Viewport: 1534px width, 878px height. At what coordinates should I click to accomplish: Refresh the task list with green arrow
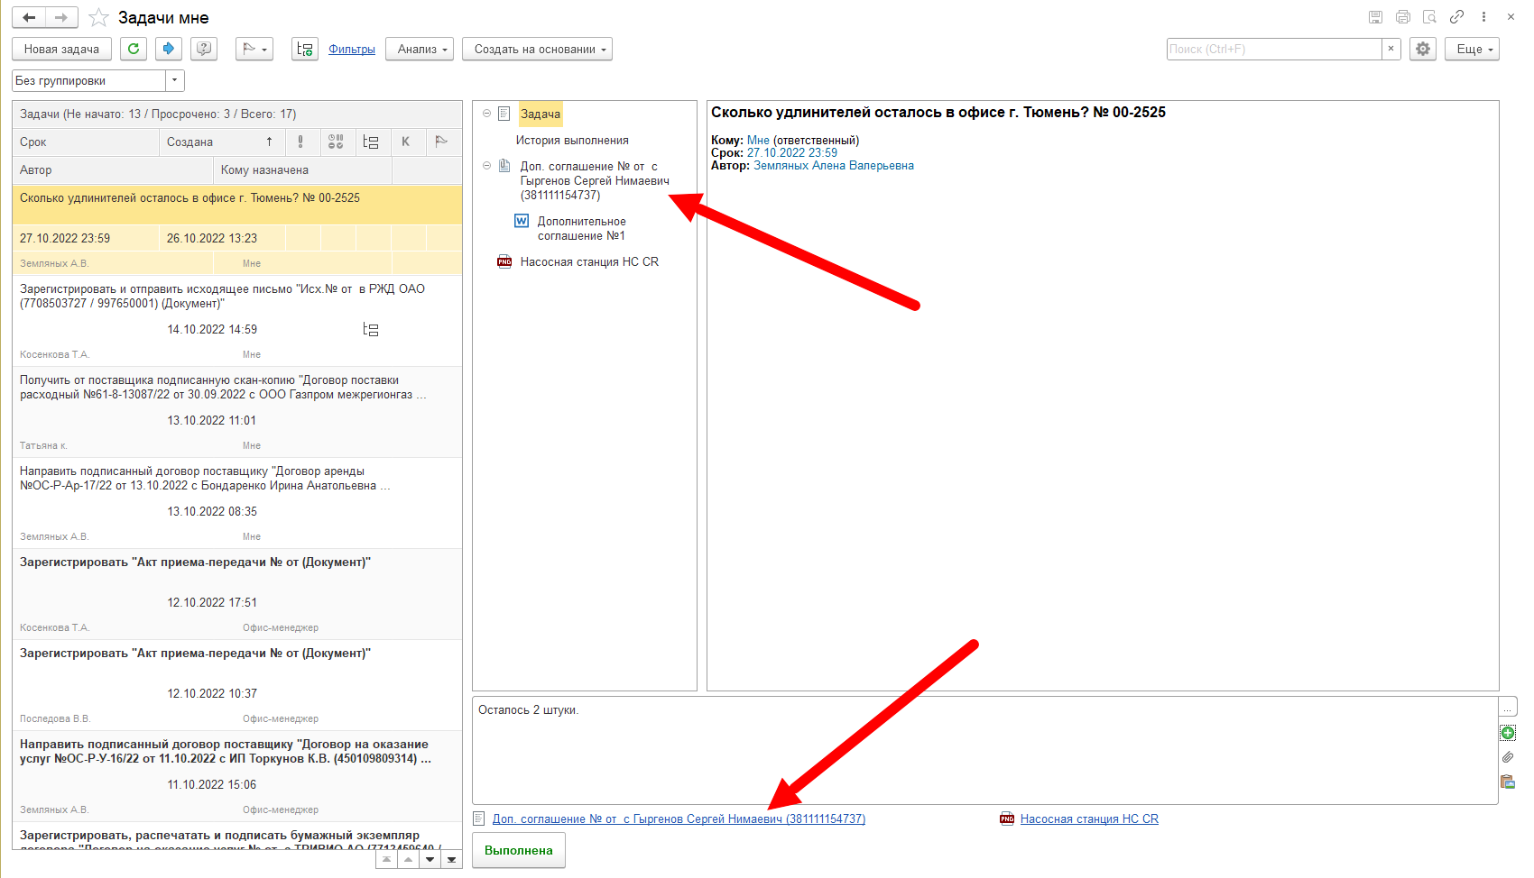134,49
